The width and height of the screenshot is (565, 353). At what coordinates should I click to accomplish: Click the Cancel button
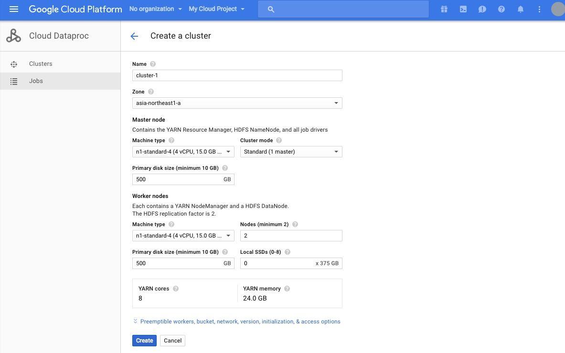pos(172,341)
